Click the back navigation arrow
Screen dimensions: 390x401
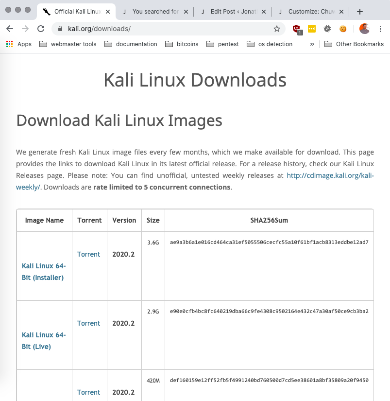click(x=10, y=29)
